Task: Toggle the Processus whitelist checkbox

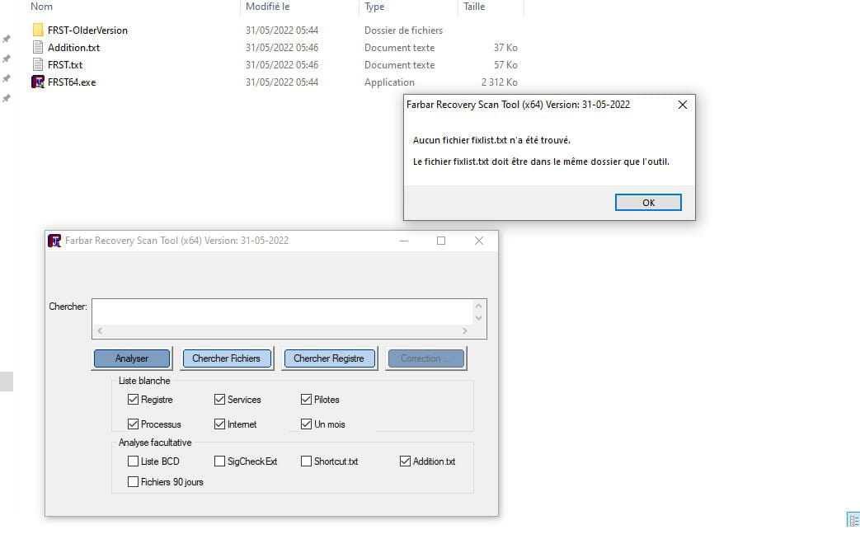Action: tap(133, 424)
